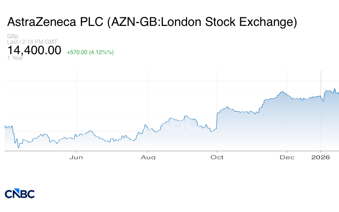
Task: Click the Dec axis label
Action: (286, 157)
